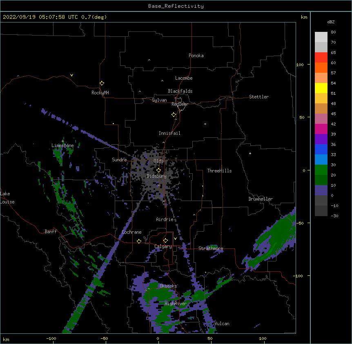This screenshot has width=352, height=344.
Task: Click the Sylvan label on map
Action: 159,100
